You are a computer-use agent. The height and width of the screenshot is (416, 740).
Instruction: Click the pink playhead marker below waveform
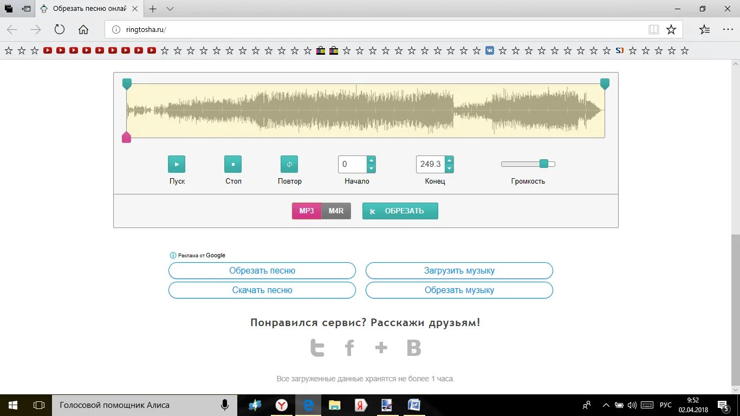point(126,137)
